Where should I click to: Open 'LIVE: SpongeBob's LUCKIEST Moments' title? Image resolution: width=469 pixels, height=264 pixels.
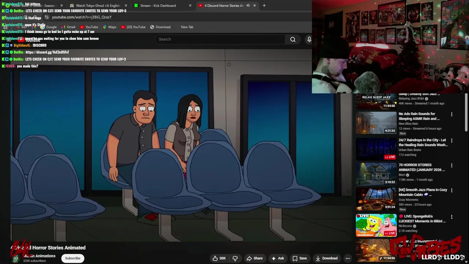click(422, 219)
